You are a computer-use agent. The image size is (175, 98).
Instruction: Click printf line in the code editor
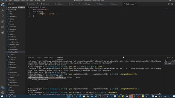46,14
